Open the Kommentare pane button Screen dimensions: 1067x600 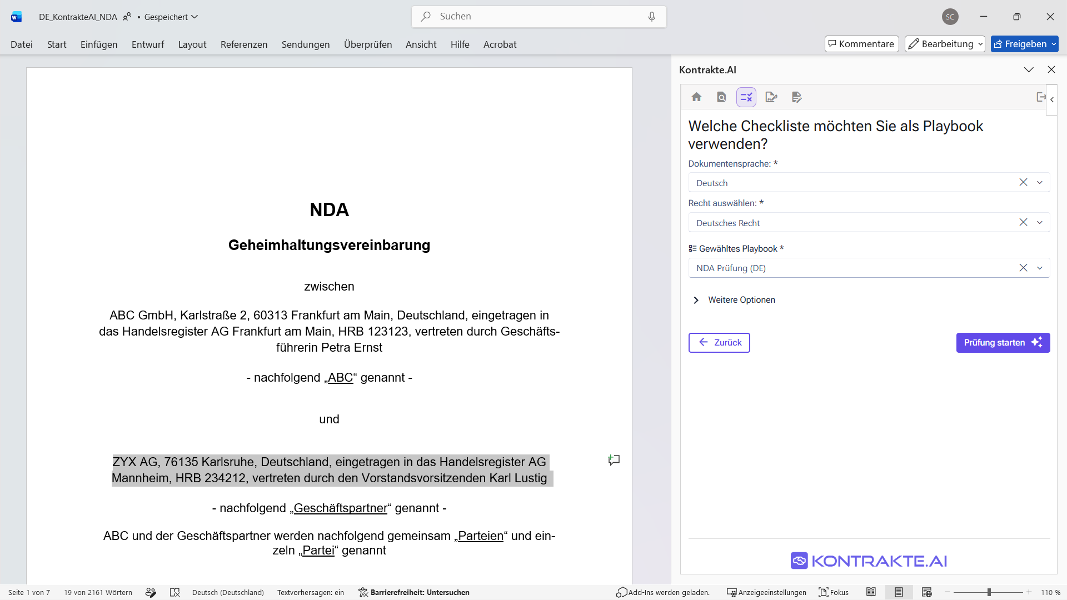[x=862, y=44]
